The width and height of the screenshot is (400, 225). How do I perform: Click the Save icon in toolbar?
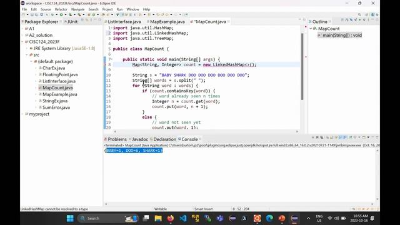(32, 15)
